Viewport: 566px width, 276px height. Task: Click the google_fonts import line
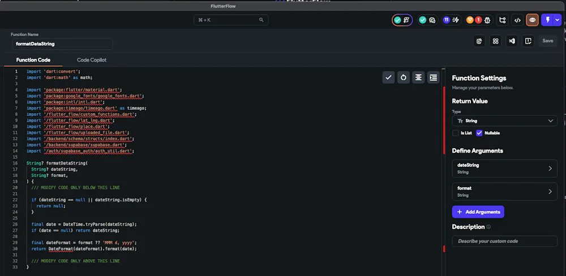85,96
